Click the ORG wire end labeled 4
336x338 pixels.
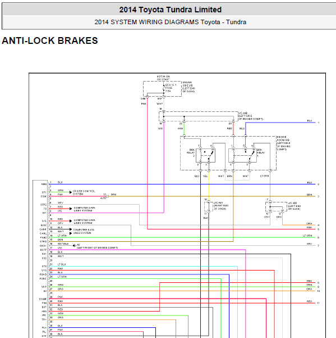(319, 226)
